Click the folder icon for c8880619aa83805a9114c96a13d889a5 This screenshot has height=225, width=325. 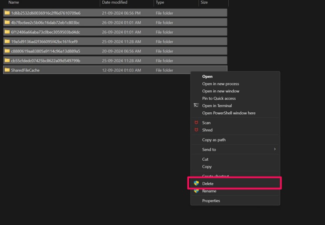7,51
